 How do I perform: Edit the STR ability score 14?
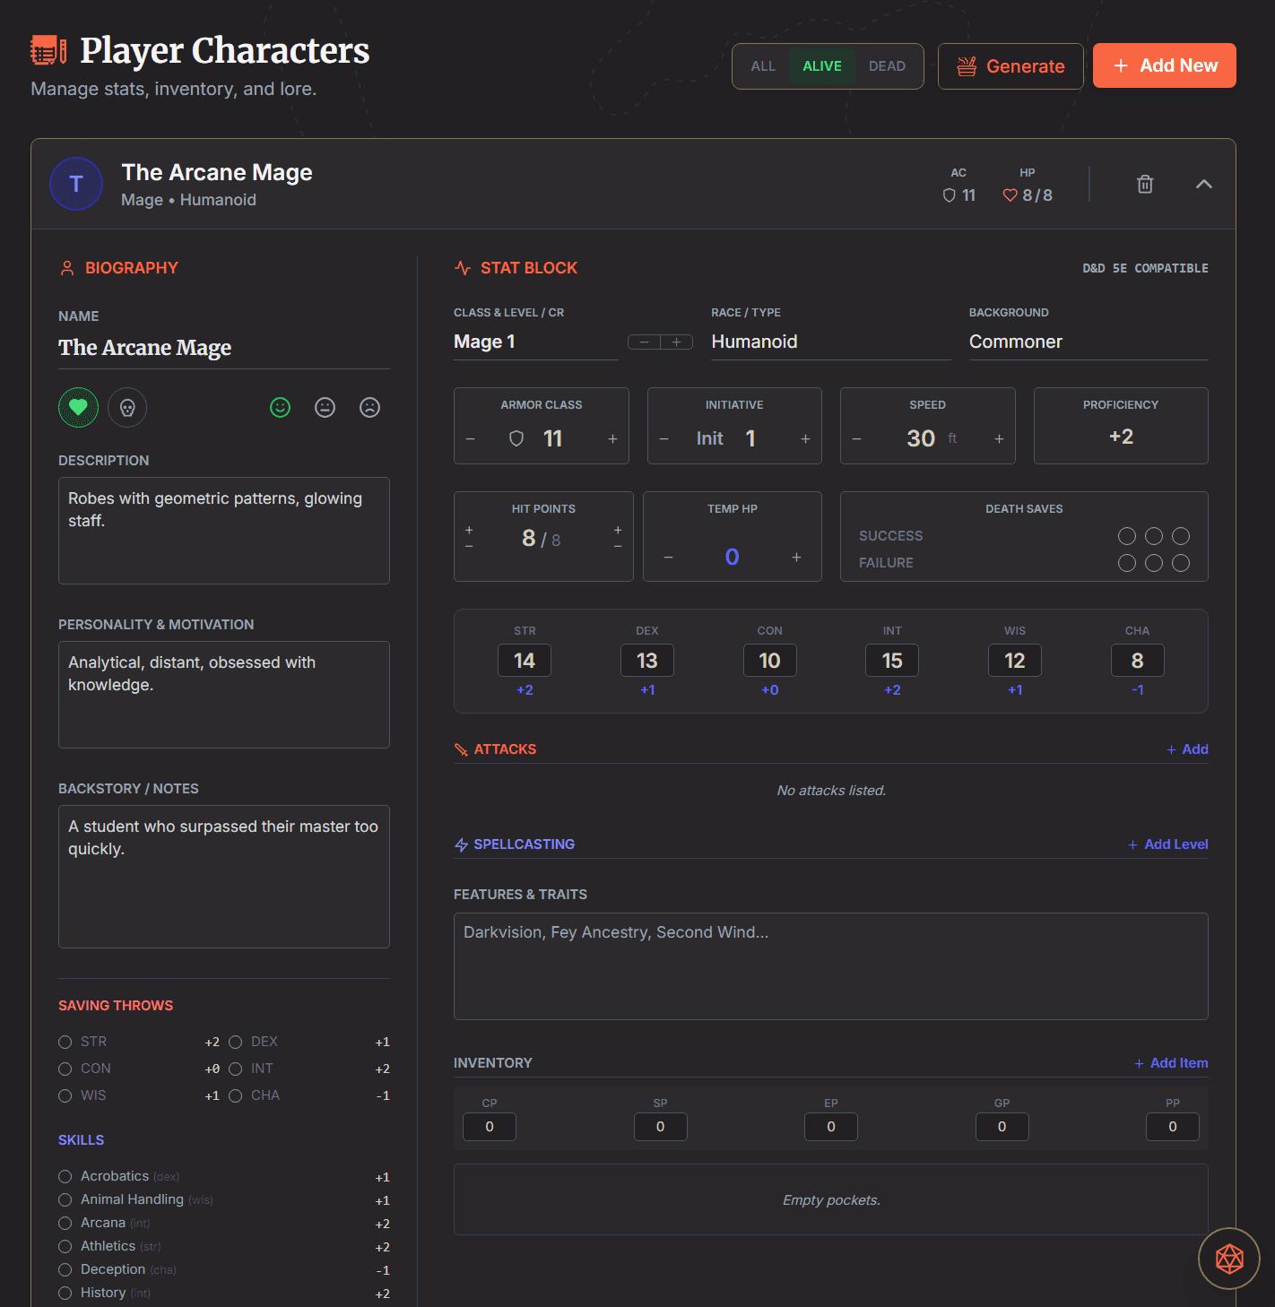[x=525, y=661]
